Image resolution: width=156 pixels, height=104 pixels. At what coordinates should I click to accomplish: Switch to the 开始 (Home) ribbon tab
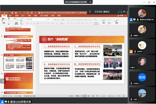(x=4, y=15)
